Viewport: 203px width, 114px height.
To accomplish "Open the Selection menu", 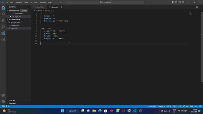I will [x=19, y=2].
